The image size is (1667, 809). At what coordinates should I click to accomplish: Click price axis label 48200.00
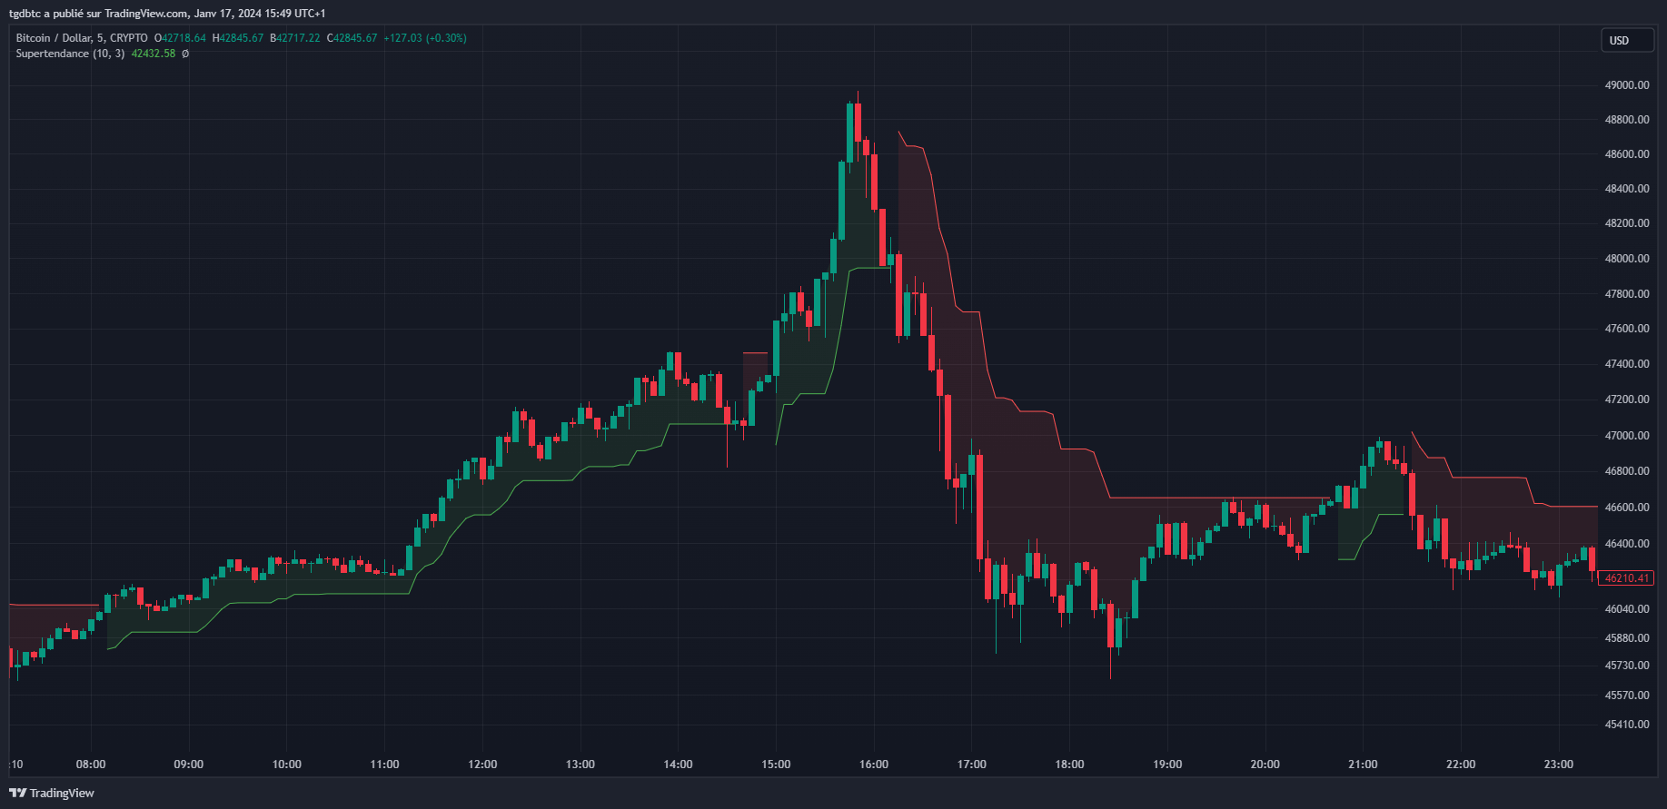tap(1627, 223)
